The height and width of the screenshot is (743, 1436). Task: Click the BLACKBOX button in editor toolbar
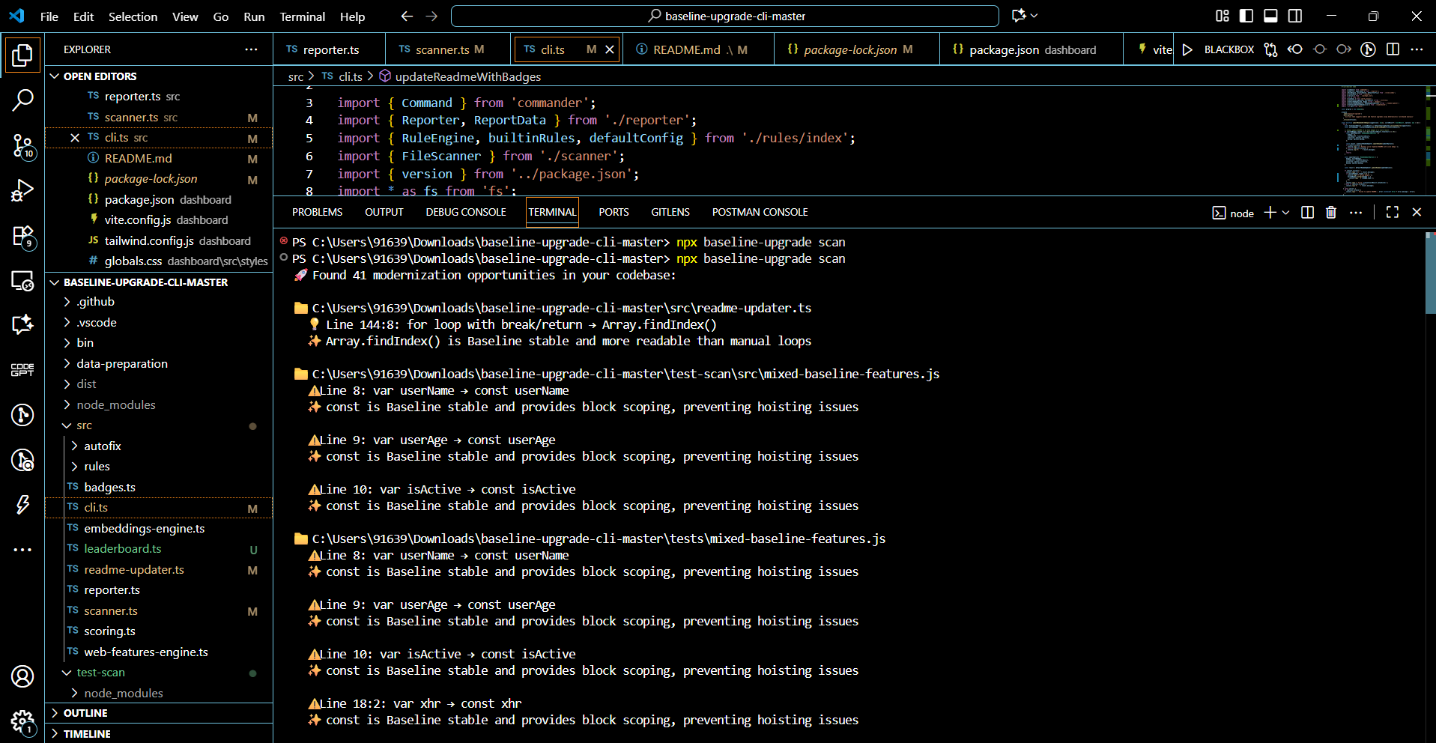[x=1229, y=49]
